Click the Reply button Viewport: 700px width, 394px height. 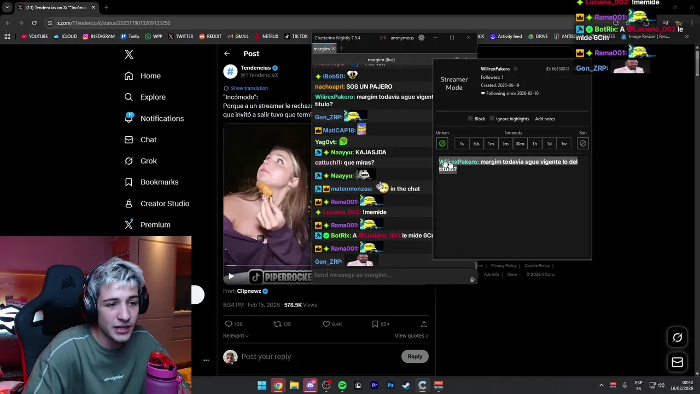point(415,356)
